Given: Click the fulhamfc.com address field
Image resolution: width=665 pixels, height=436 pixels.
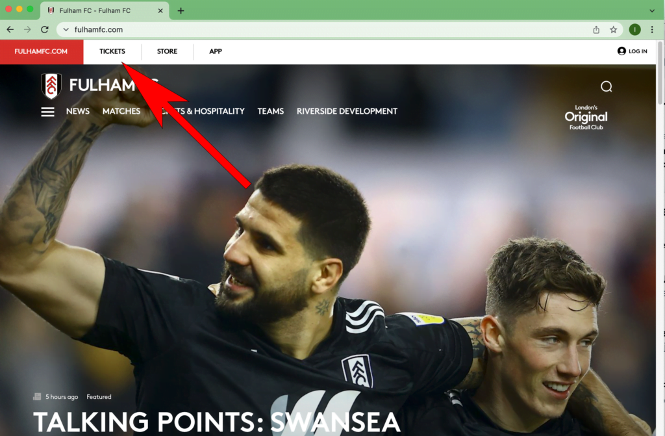Looking at the screenshot, I should (331, 30).
